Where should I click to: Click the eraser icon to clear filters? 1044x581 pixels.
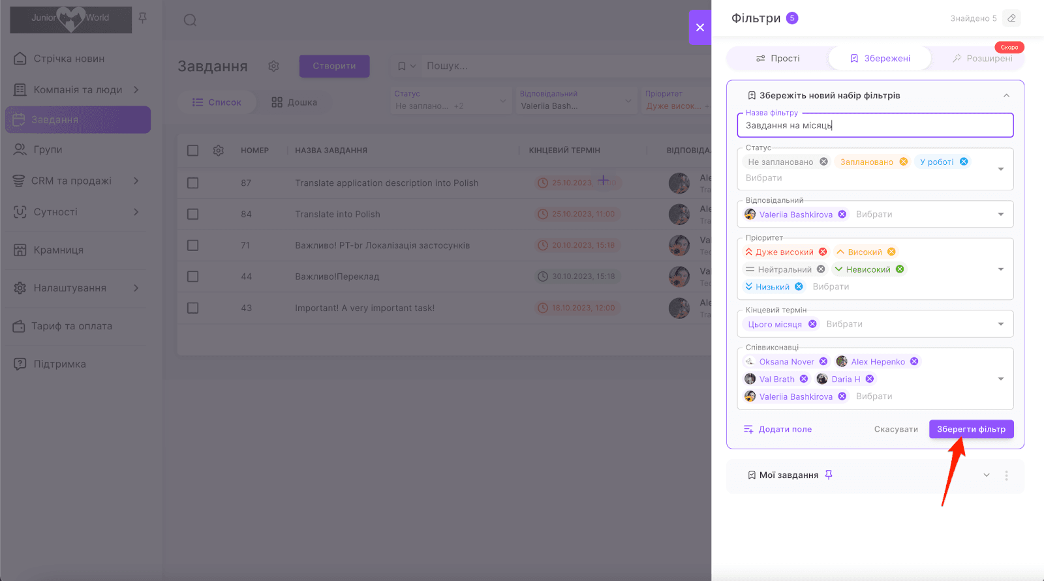1011,18
